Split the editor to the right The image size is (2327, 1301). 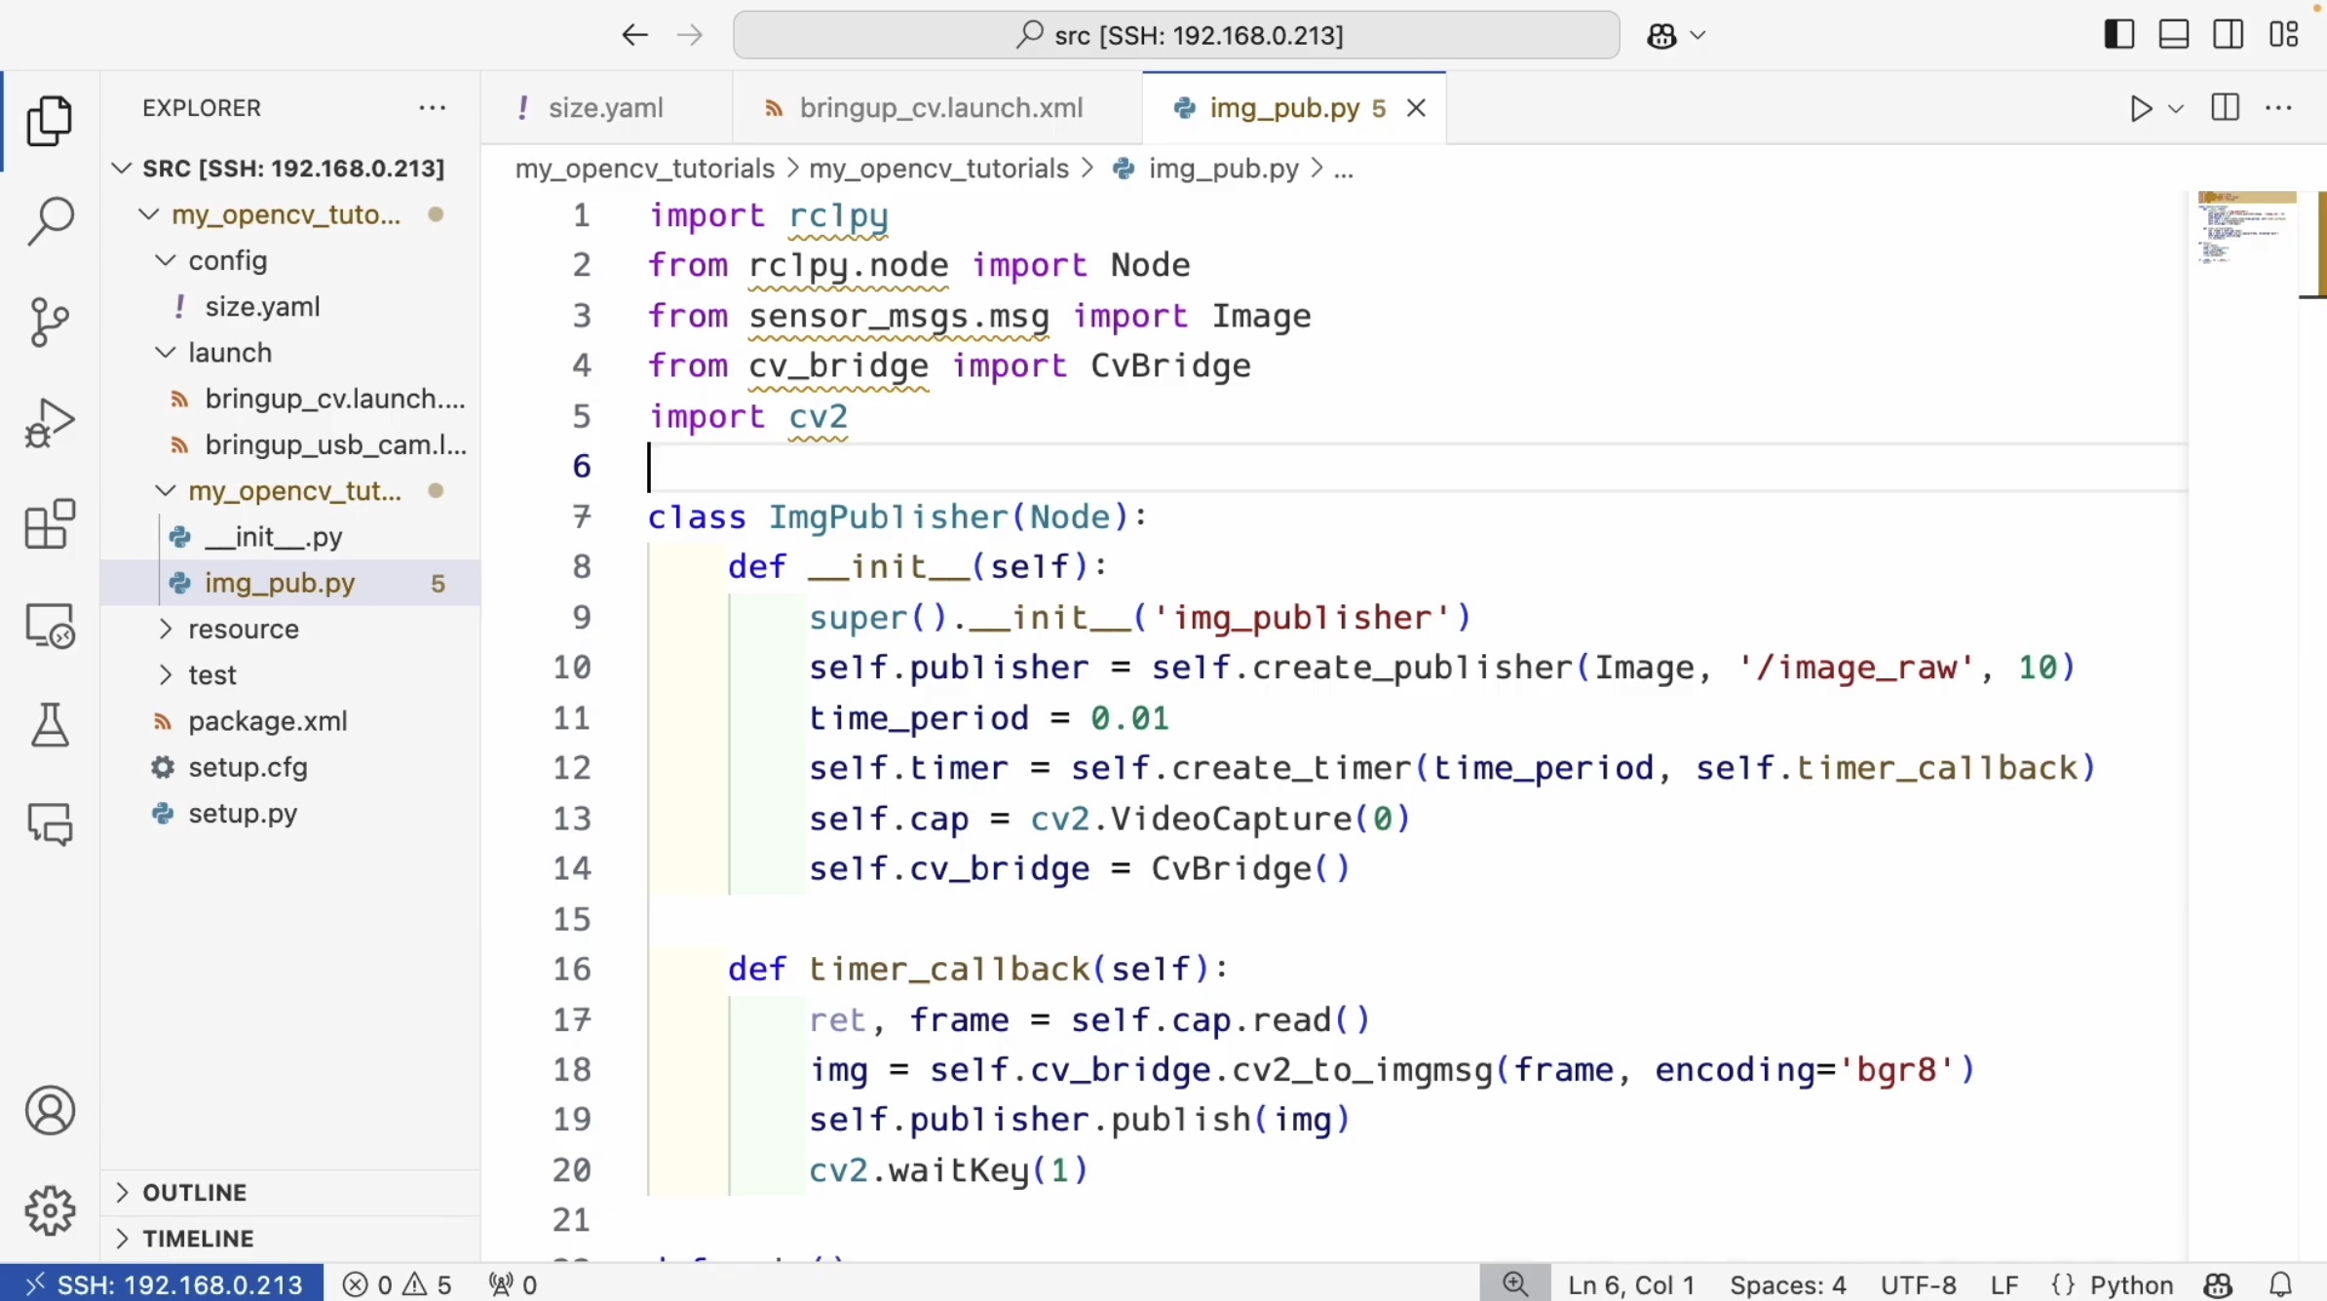[x=2225, y=108]
